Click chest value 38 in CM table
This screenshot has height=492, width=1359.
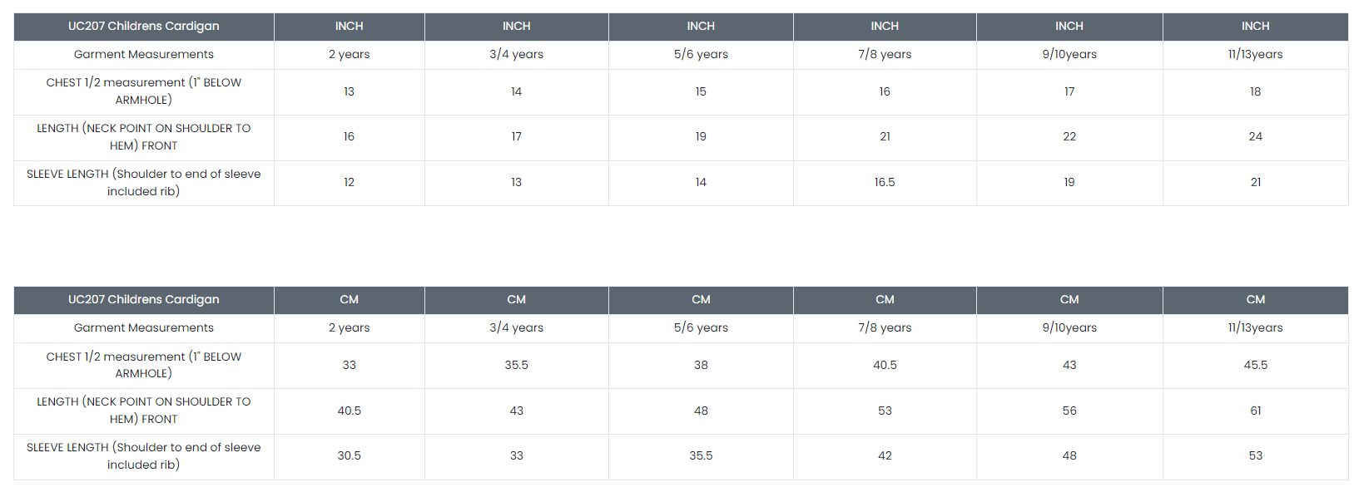[701, 366]
